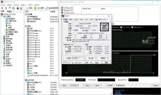Click the AIDA64 v6.20.5300 root icon

(2, 14)
